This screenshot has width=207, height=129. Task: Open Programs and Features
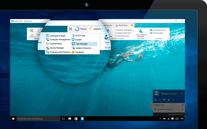click(58, 52)
